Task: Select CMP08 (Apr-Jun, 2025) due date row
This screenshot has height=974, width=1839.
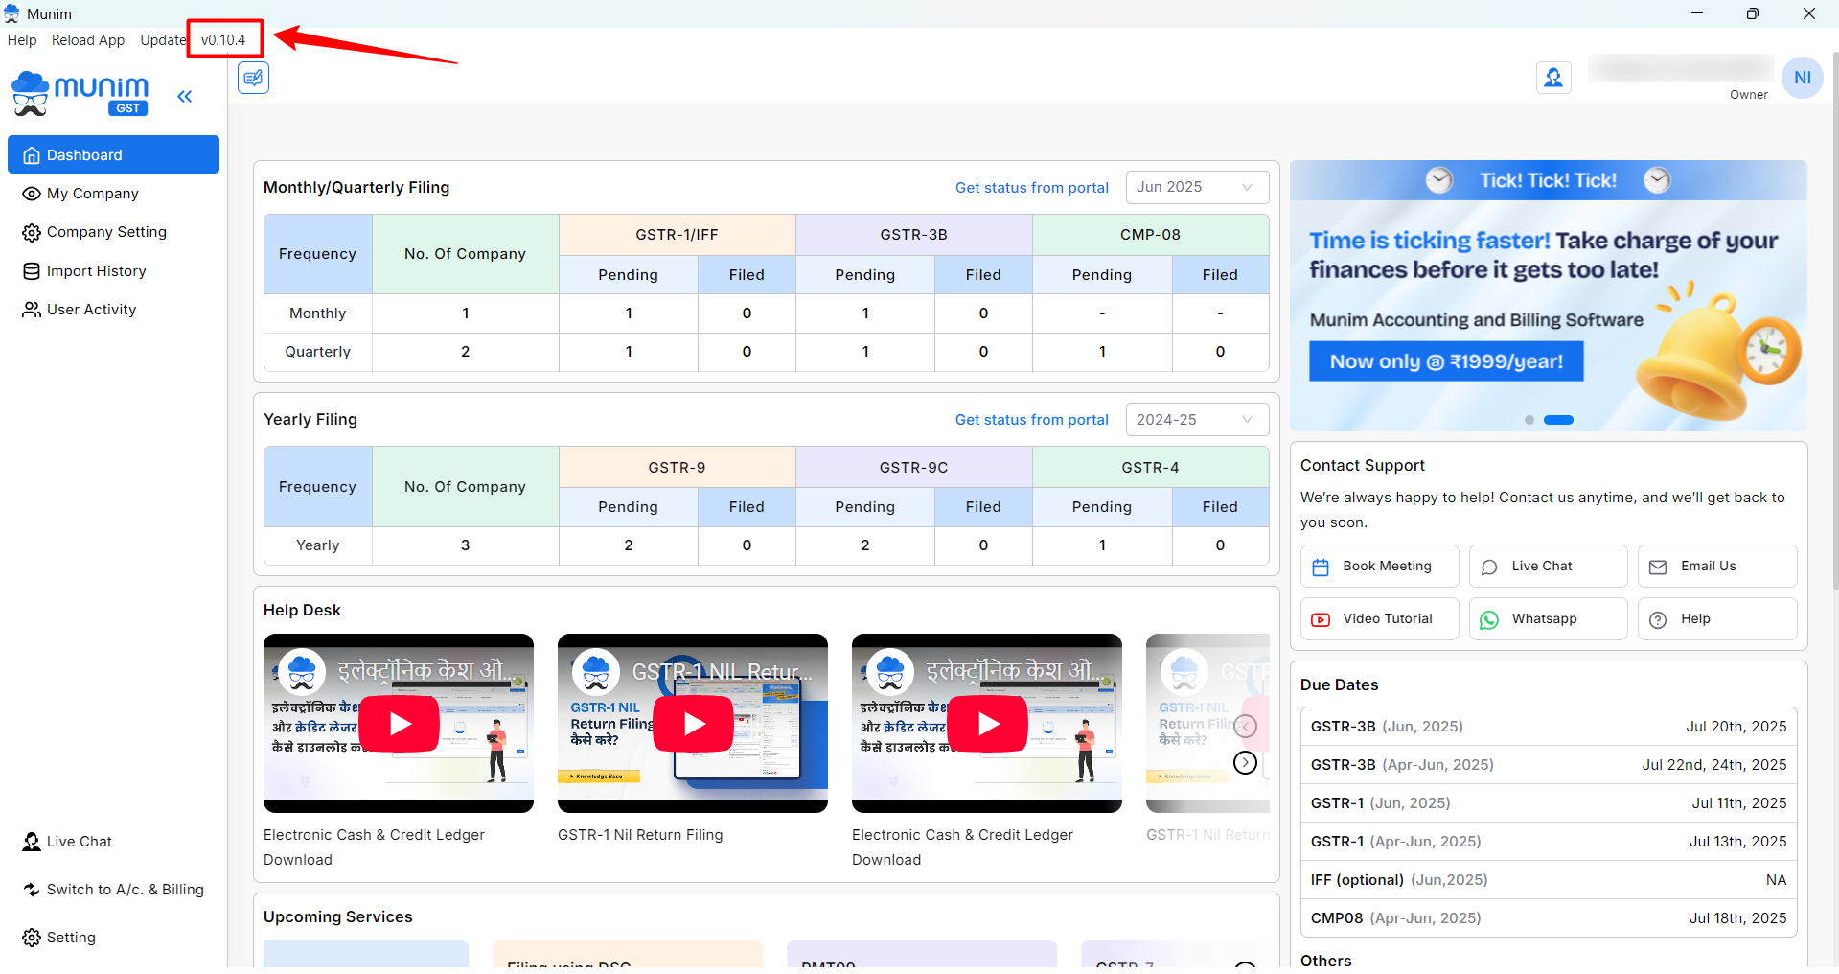Action: click(1549, 918)
